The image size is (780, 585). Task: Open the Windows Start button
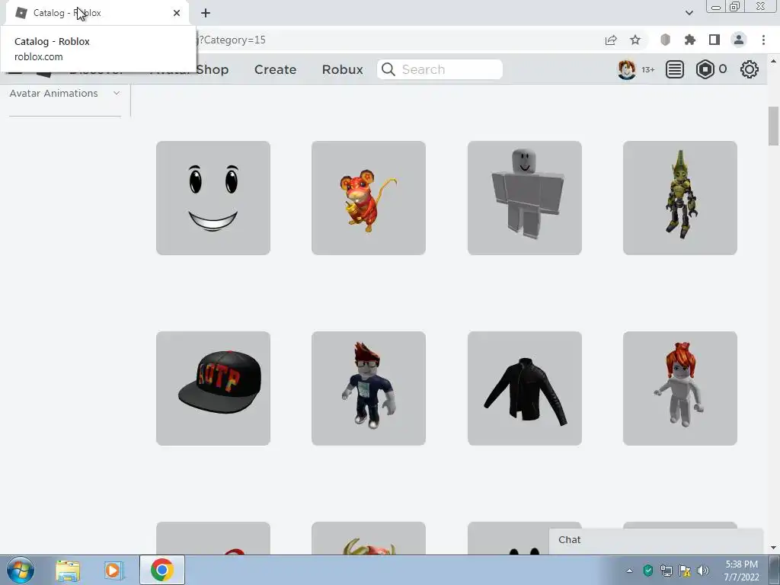21,570
